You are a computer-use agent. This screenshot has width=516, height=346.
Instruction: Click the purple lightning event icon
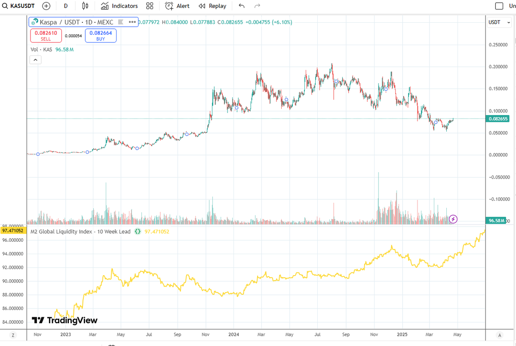click(453, 219)
